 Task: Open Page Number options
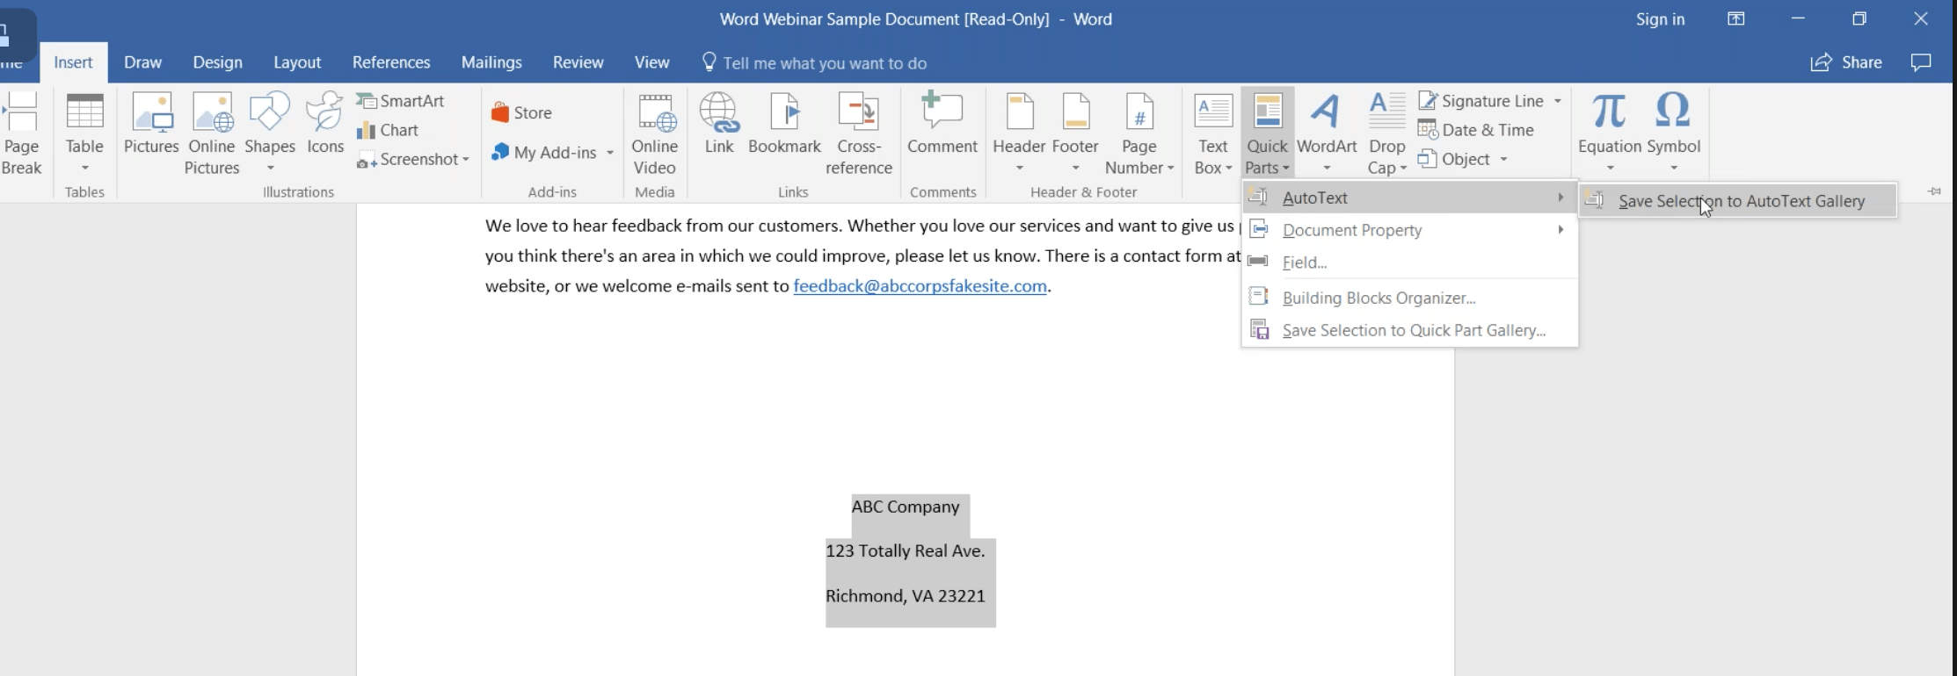1139,133
